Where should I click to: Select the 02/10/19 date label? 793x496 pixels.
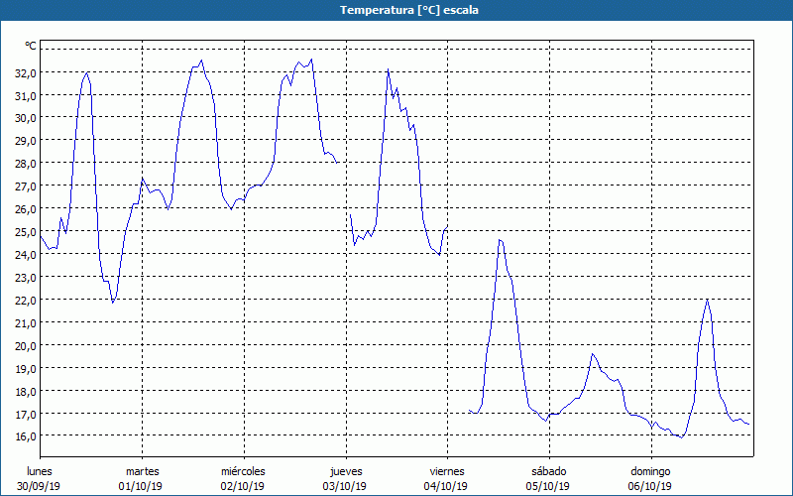(242, 486)
